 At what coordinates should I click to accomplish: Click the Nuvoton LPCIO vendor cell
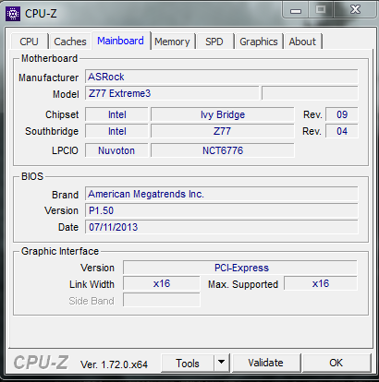[116, 150]
